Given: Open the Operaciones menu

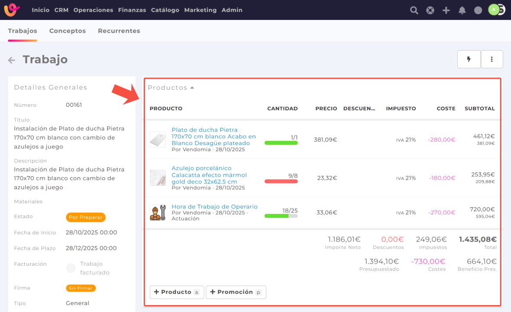Looking at the screenshot, I should 93,10.
